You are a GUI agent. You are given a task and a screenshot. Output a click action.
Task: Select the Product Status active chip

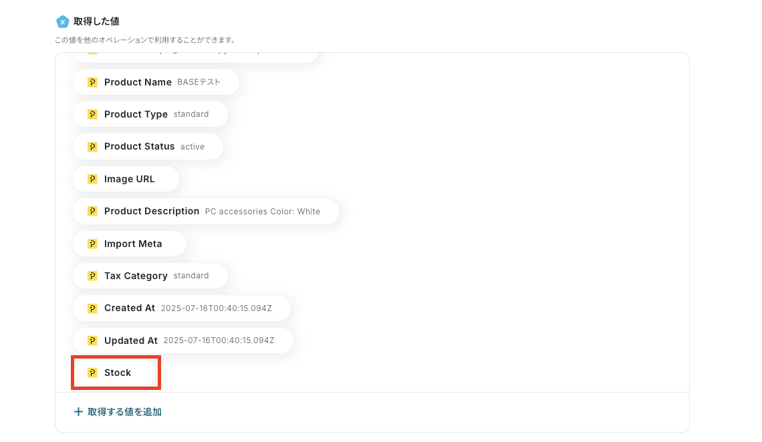tap(148, 146)
